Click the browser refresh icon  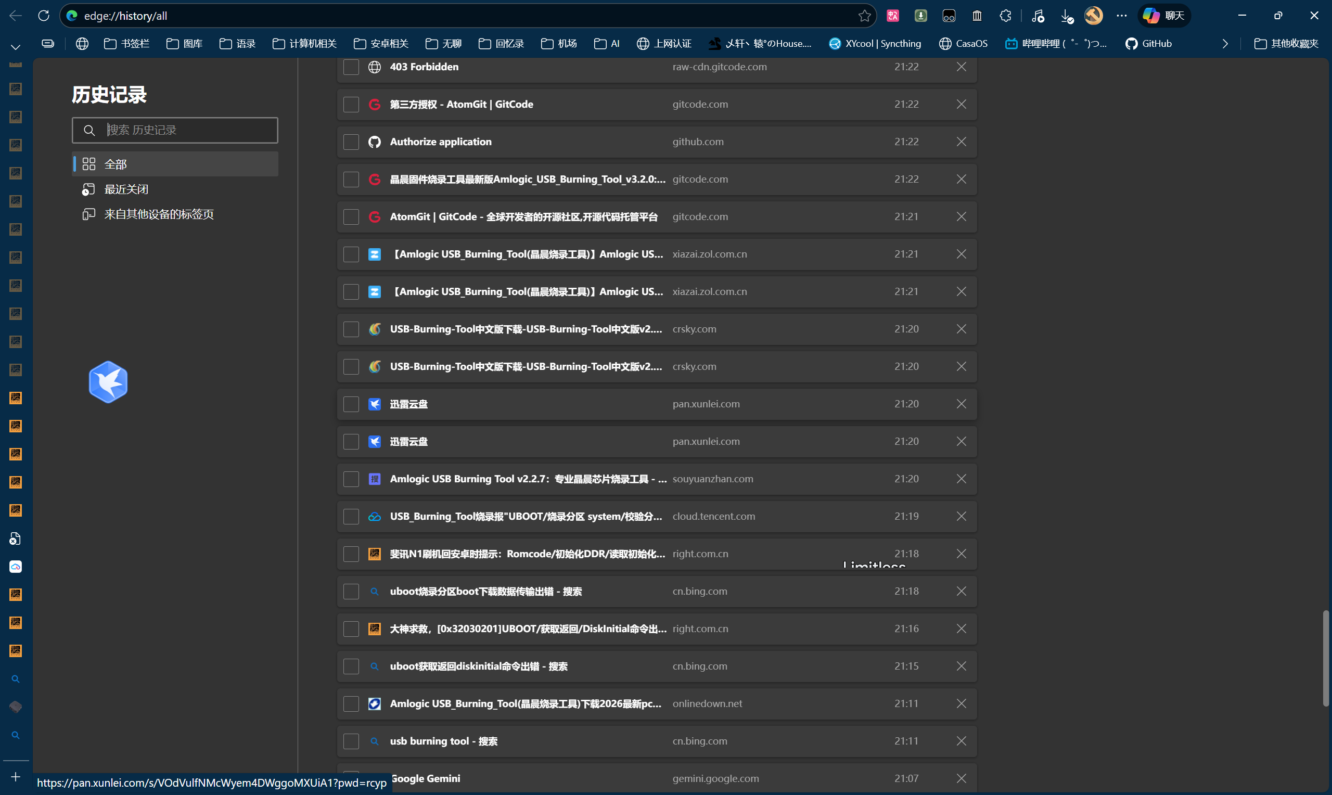pos(44,16)
